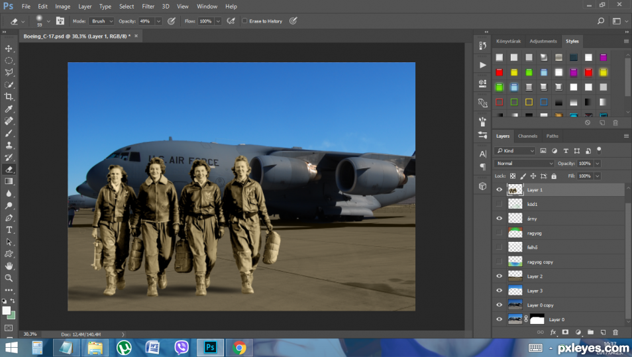This screenshot has height=357, width=632.
Task: Select the Path Selection tool
Action: coord(9,242)
